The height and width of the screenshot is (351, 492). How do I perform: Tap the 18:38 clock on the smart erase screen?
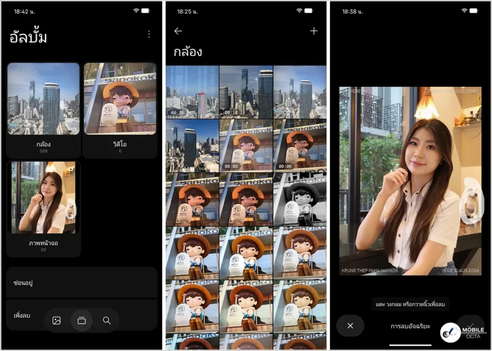352,12
